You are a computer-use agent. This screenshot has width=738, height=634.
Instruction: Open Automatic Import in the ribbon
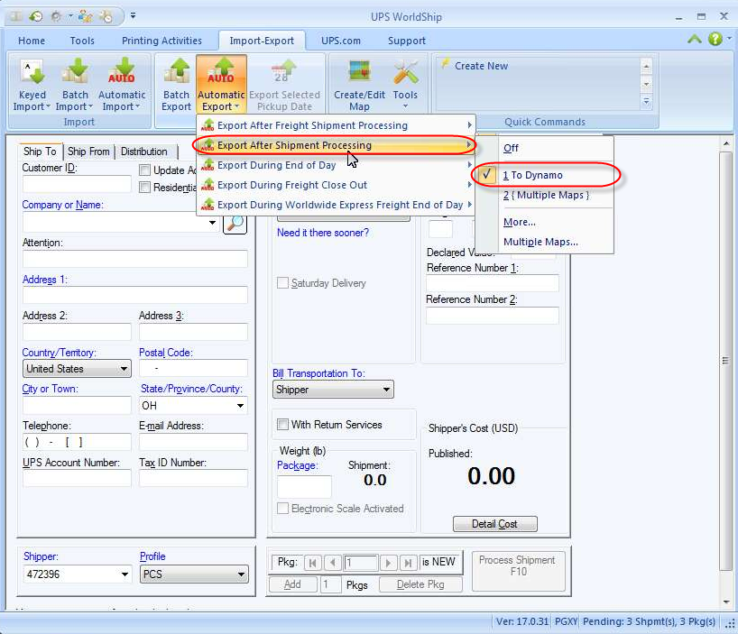click(x=122, y=85)
